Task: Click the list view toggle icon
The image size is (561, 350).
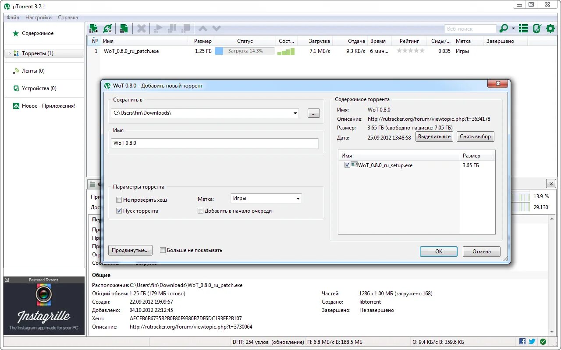Action: 523,29
